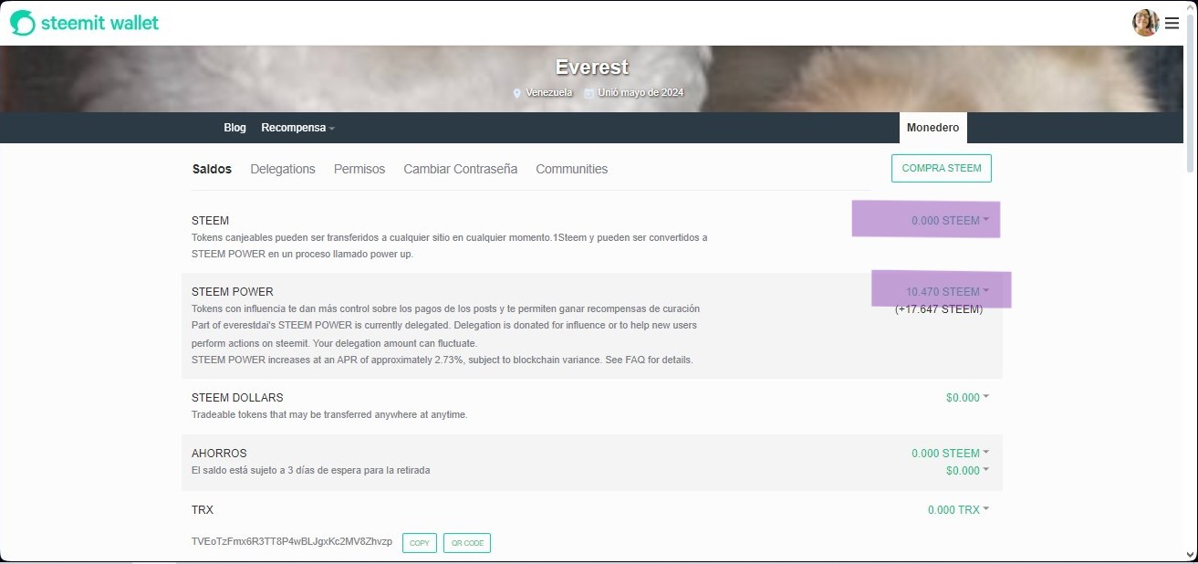Click the (+17.647 STEEM) delegated amount
The height and width of the screenshot is (564, 1198).
tap(939, 309)
